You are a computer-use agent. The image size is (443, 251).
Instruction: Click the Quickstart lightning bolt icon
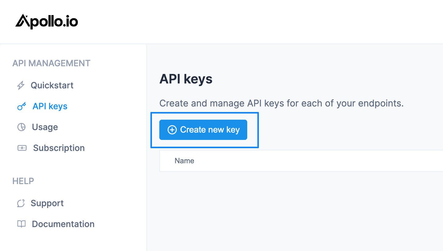(21, 85)
